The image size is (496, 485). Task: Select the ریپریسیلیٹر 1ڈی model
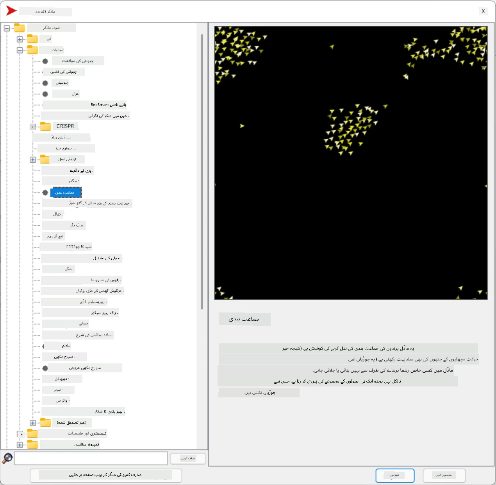(x=75, y=302)
